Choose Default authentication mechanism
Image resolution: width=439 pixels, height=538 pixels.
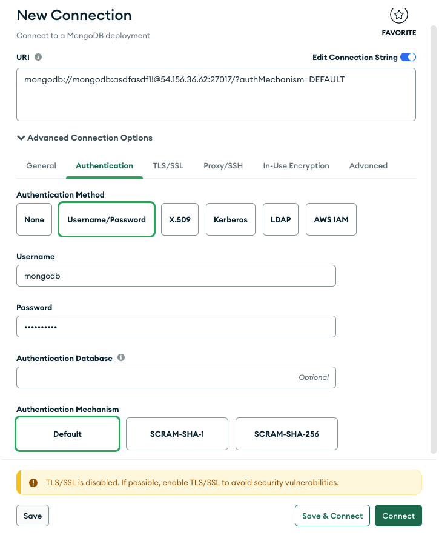[x=68, y=434]
